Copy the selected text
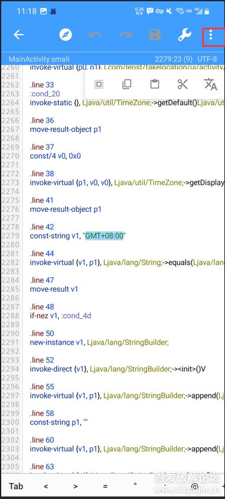This screenshot has width=225, height=499. pyautogui.click(x=127, y=85)
